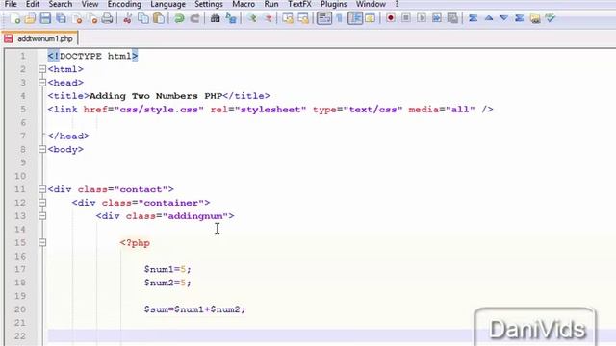
Task: Click the text "Adding Two Numbers PHP"
Action: (156, 96)
